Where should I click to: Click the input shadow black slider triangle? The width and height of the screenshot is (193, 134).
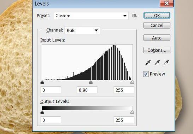(x=42, y=82)
